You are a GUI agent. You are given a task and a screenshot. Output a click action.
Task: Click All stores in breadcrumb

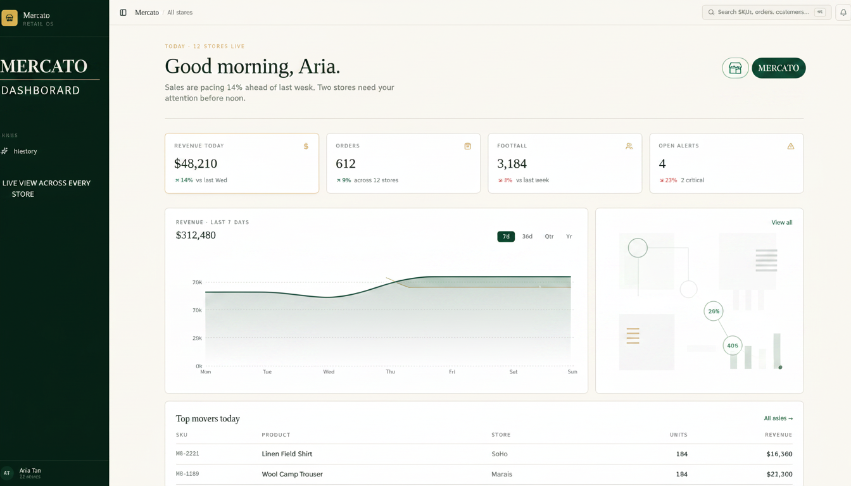pyautogui.click(x=180, y=13)
